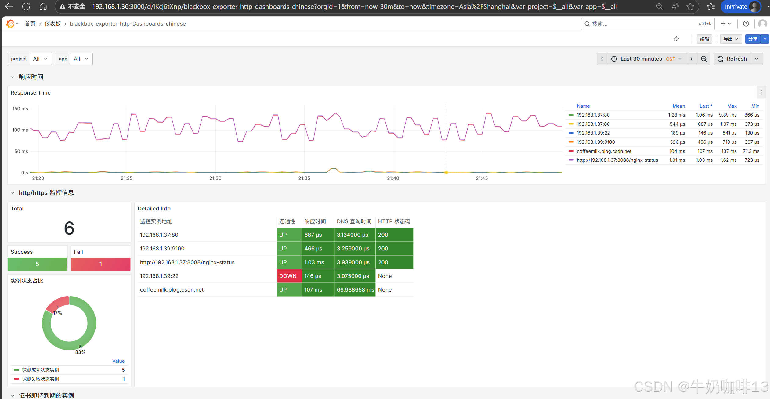The image size is (770, 399).
Task: Open Response Time panel three-dot menu
Action: [x=761, y=92]
